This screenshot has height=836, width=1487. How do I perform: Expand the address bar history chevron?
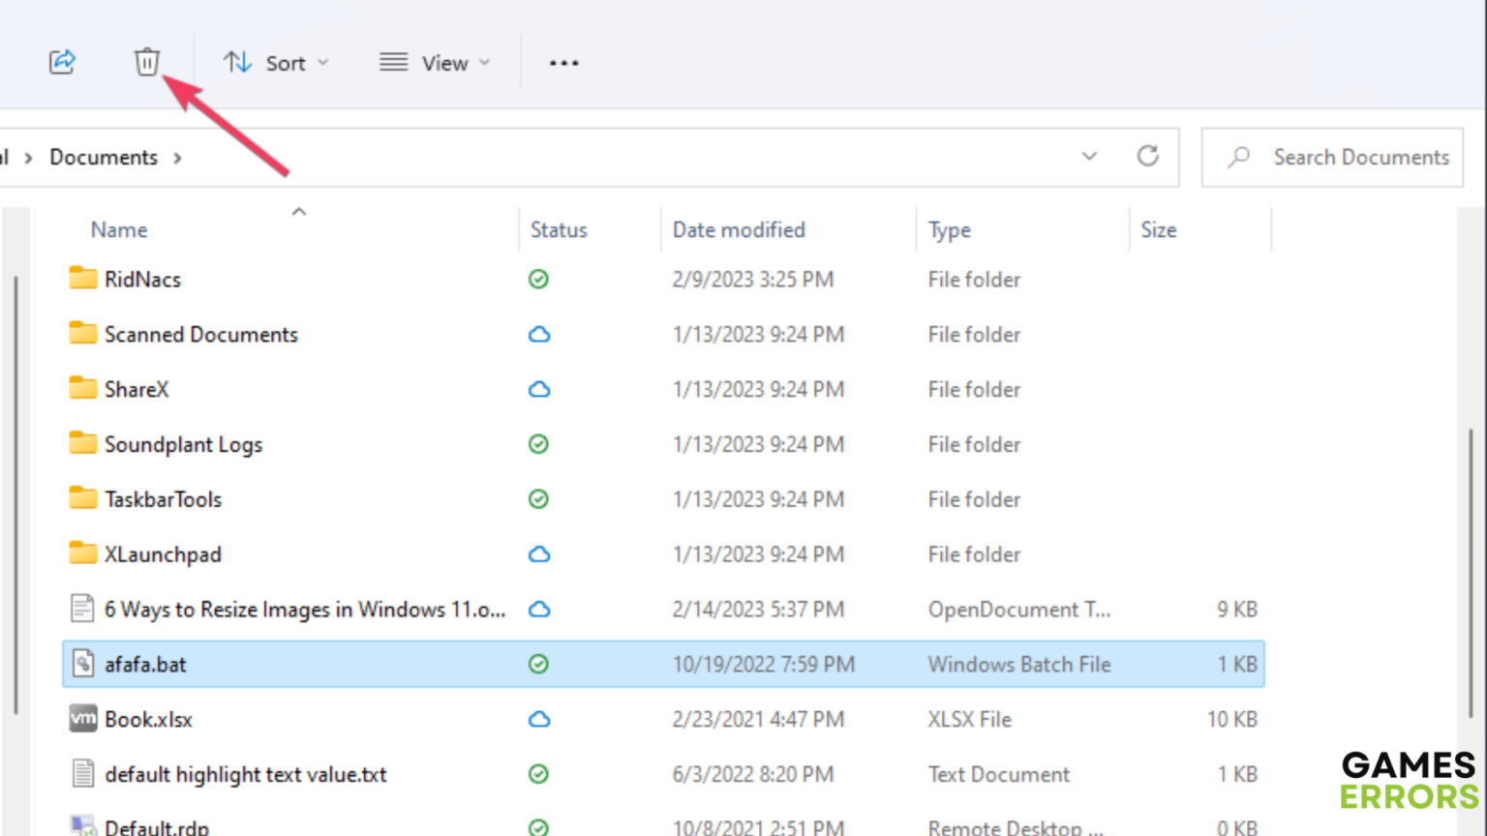point(1089,157)
